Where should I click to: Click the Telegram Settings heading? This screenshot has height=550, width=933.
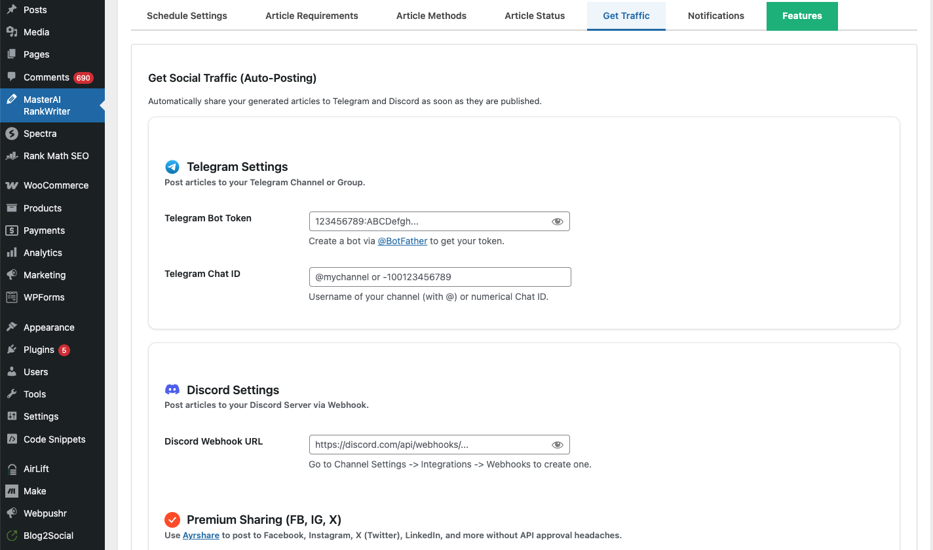pyautogui.click(x=237, y=167)
